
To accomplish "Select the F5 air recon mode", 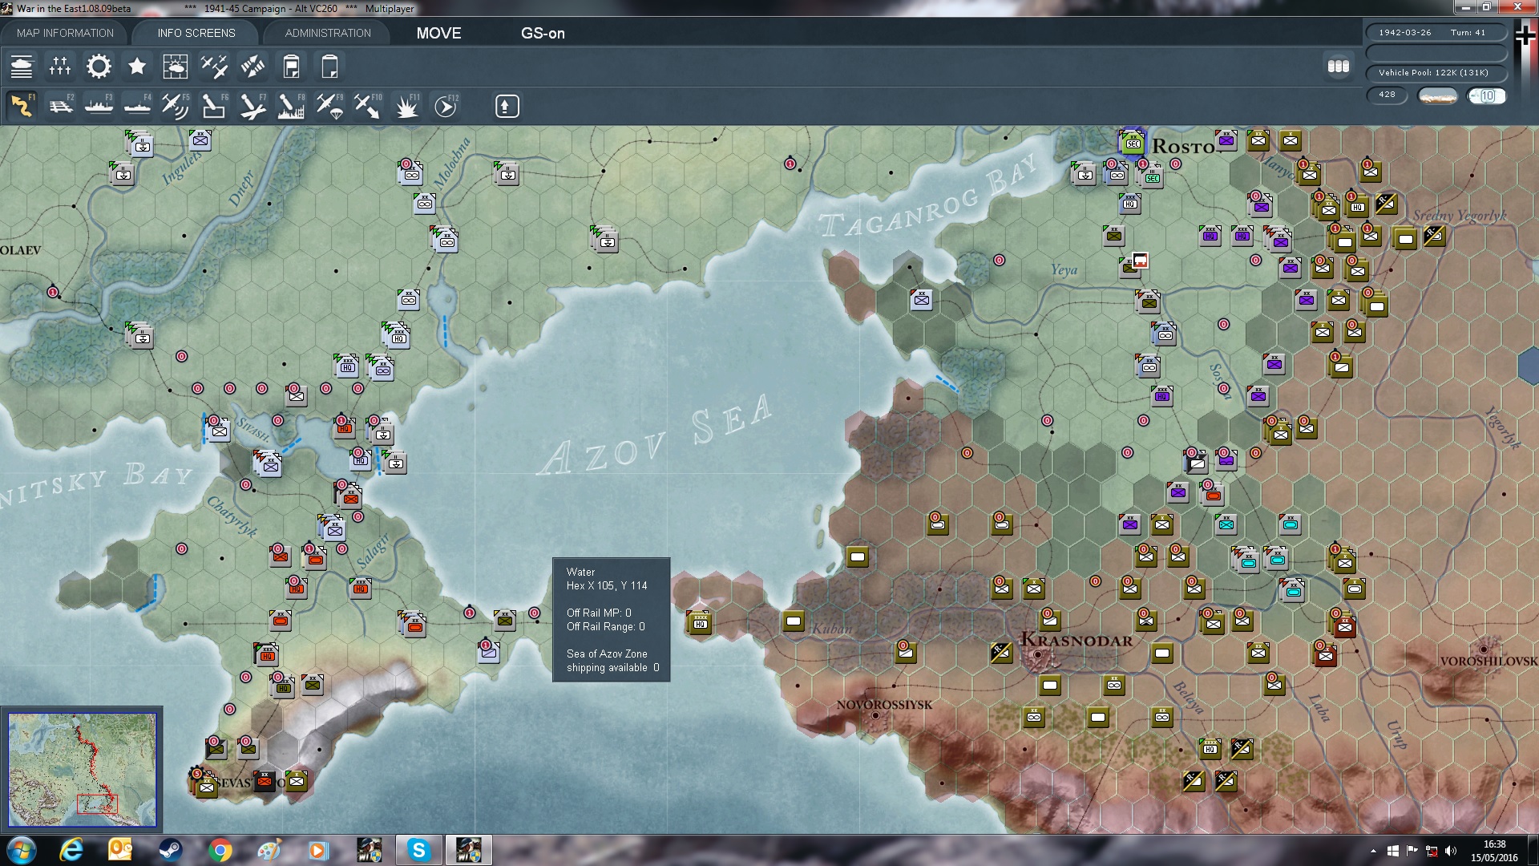I will (175, 106).
